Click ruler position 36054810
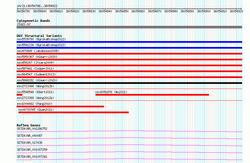The height and width of the screenshot is (163, 250). point(56,11)
